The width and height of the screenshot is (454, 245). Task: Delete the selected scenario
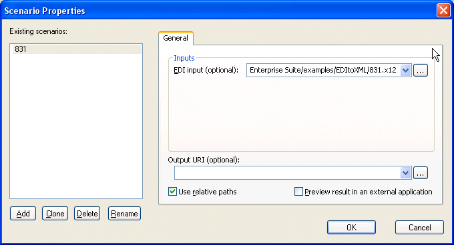87,214
